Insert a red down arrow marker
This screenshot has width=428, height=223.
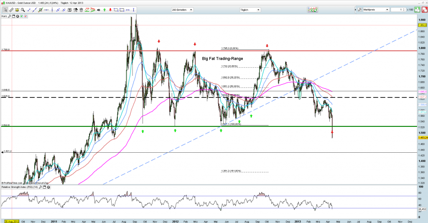click(x=110, y=10)
